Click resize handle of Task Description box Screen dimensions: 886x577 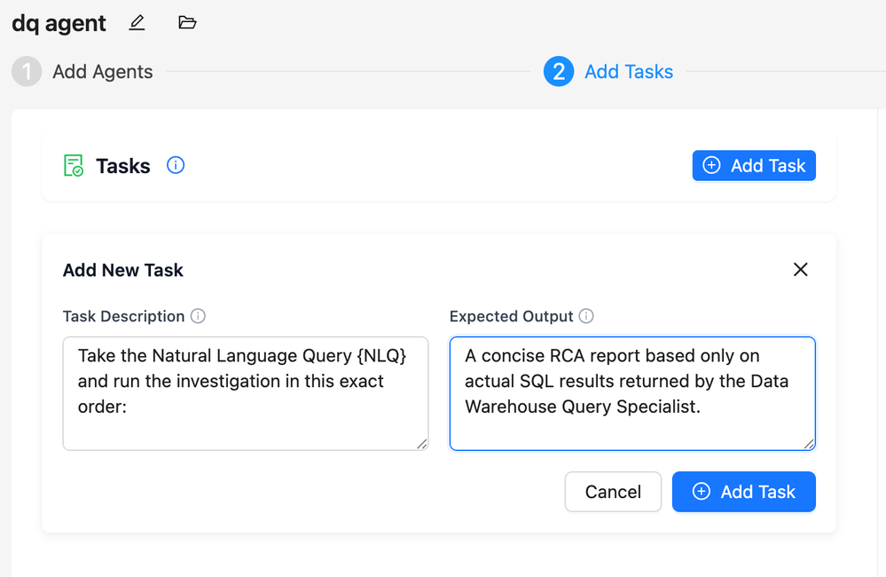421,444
